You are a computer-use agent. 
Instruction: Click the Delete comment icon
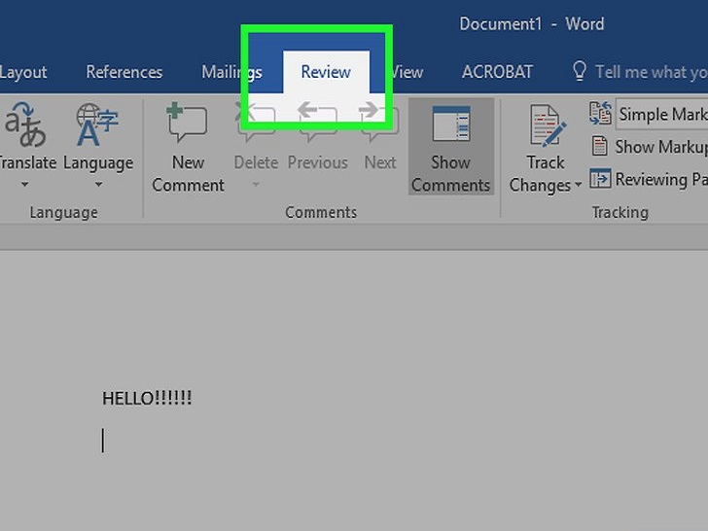pos(256,121)
